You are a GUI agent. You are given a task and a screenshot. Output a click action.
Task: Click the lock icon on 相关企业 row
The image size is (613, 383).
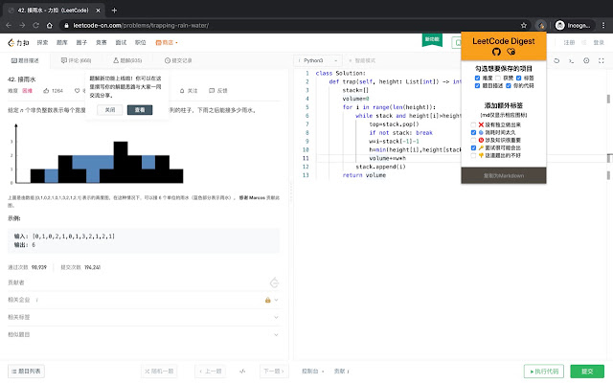point(268,300)
